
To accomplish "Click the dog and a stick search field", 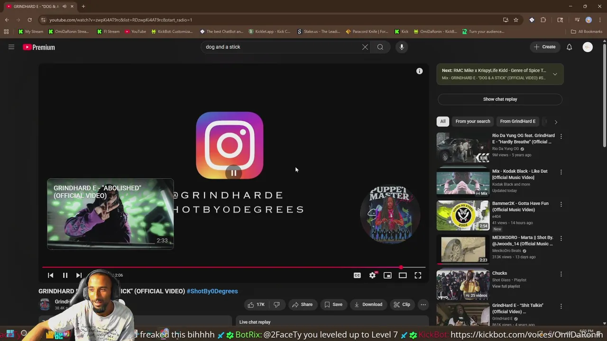I will pos(280,47).
